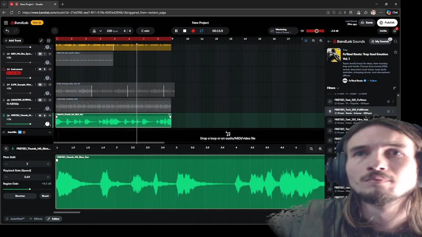Screen dimensions: 422x237
Task: Mute track 13 Instrument
Action: coord(40,69)
